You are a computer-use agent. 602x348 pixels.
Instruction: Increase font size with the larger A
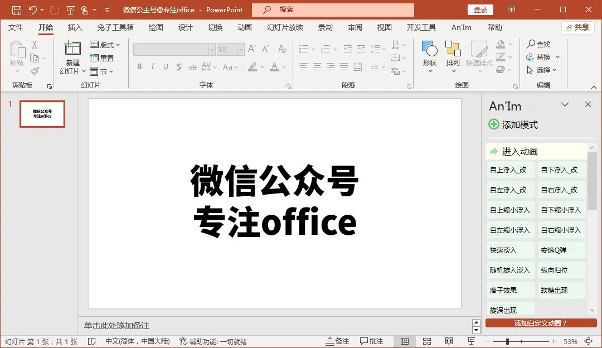click(x=252, y=49)
